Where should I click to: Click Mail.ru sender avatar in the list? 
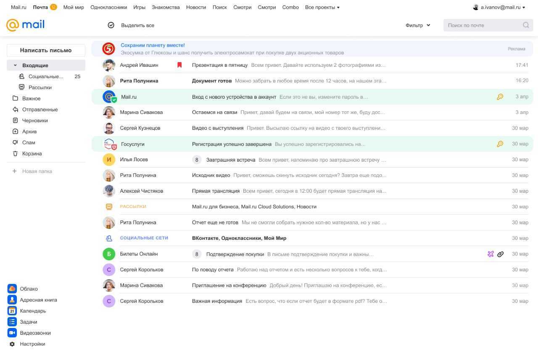(x=109, y=97)
